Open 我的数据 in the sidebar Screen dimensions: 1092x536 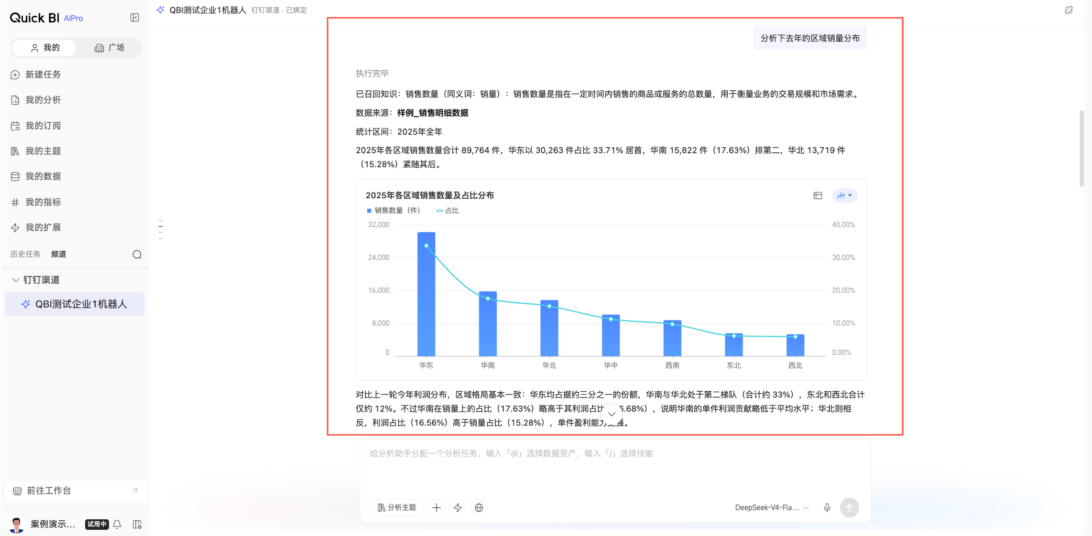(43, 176)
